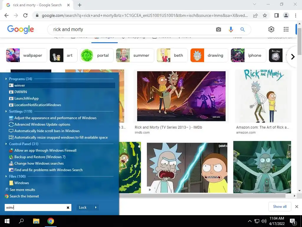
Task: Click the Chrome taskbar icon
Action: [51, 221]
